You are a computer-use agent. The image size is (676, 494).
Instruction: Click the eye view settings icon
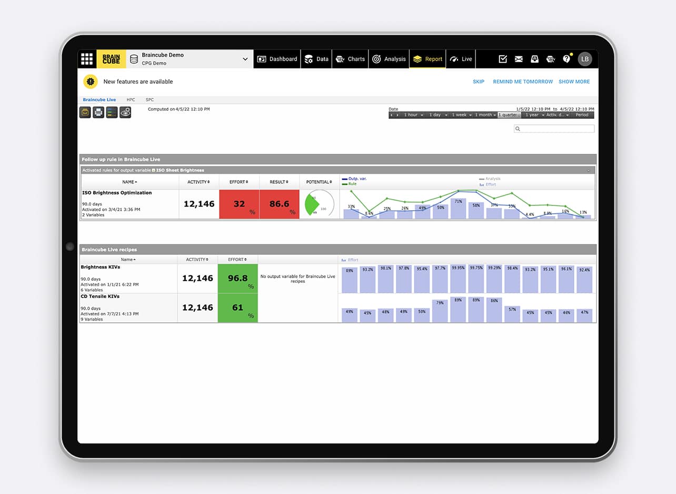[x=125, y=112]
